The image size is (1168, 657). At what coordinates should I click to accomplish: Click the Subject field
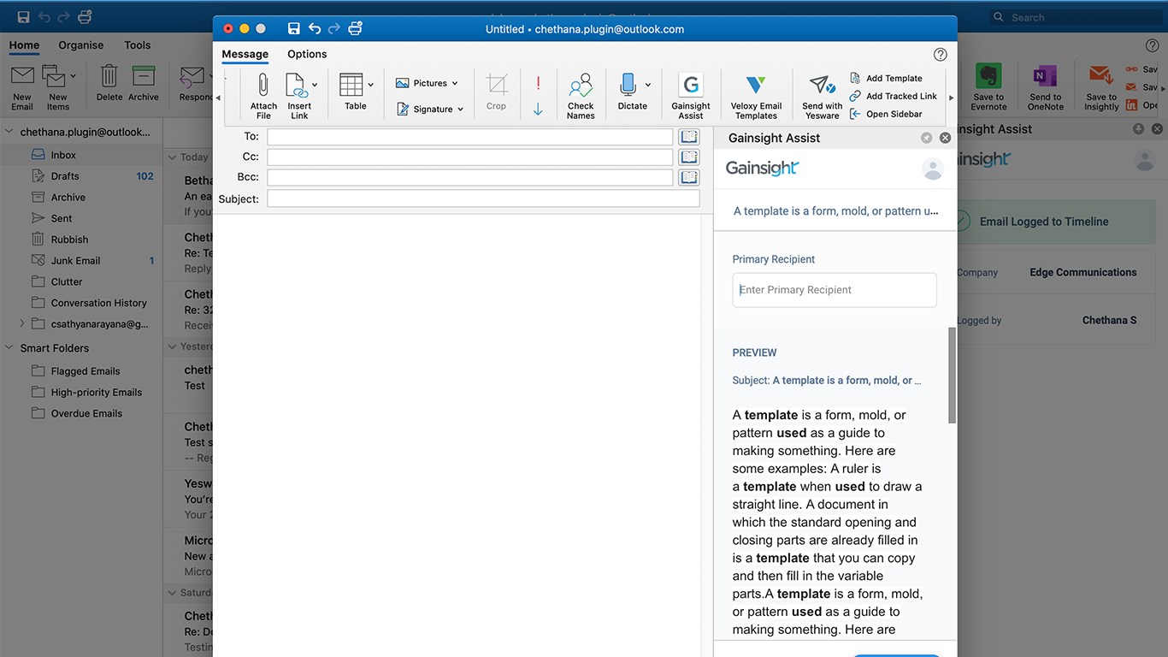point(483,198)
